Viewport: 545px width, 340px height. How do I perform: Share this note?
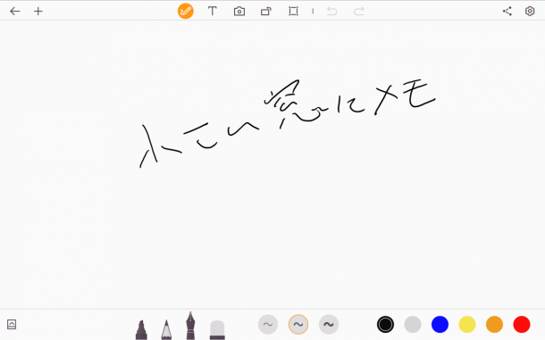(x=507, y=11)
